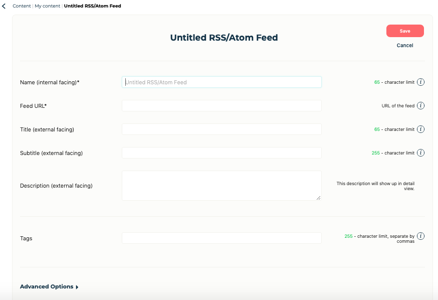The height and width of the screenshot is (300, 438).
Task: Click the 'Title (external facing)' label
Action: 47,130
